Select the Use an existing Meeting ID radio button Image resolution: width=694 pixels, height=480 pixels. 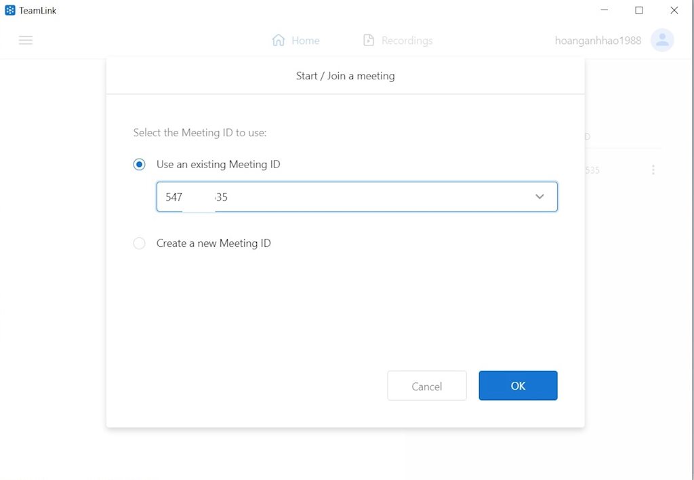coord(139,164)
